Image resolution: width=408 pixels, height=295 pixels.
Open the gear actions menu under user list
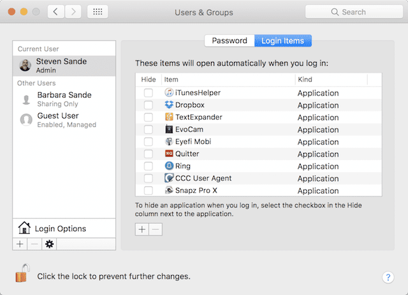(x=49, y=244)
